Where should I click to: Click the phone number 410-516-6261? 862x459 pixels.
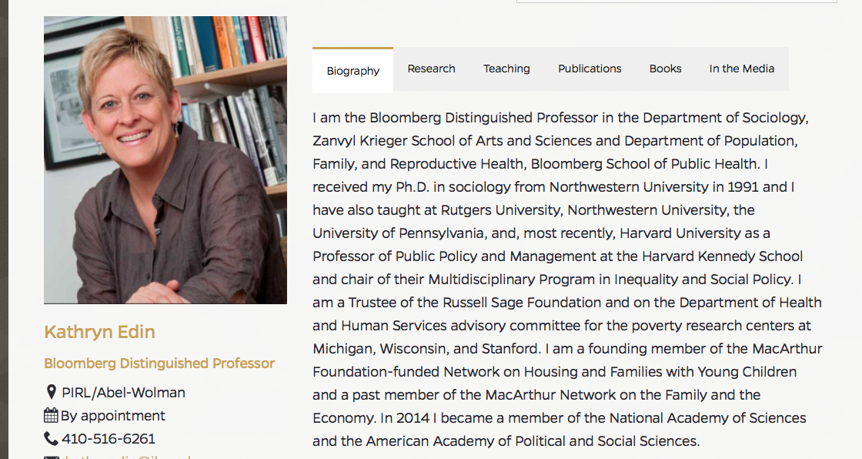pyautogui.click(x=109, y=439)
